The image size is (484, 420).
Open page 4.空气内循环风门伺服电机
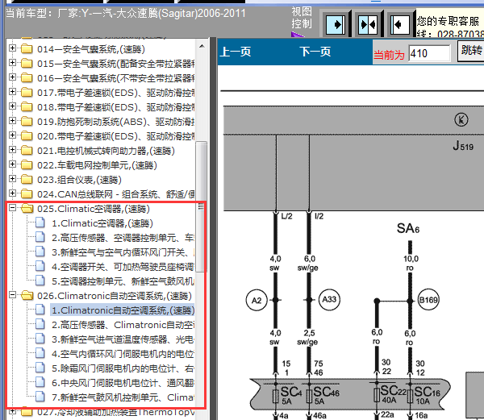(123, 354)
